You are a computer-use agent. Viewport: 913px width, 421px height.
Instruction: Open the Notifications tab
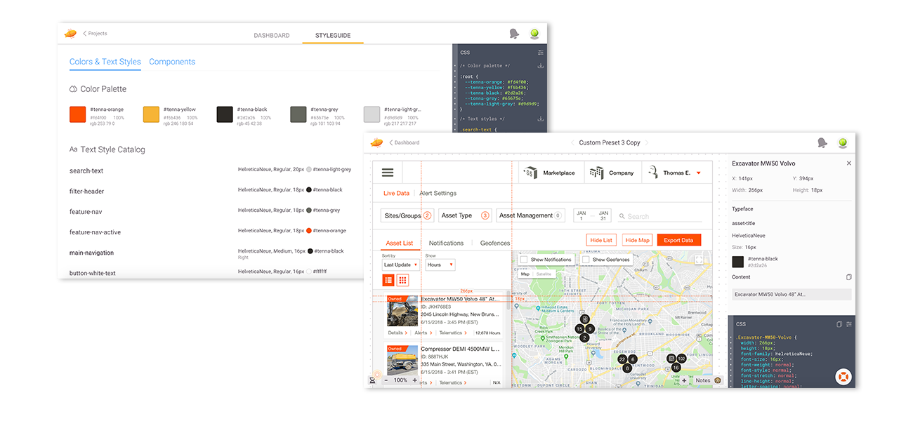click(x=446, y=243)
